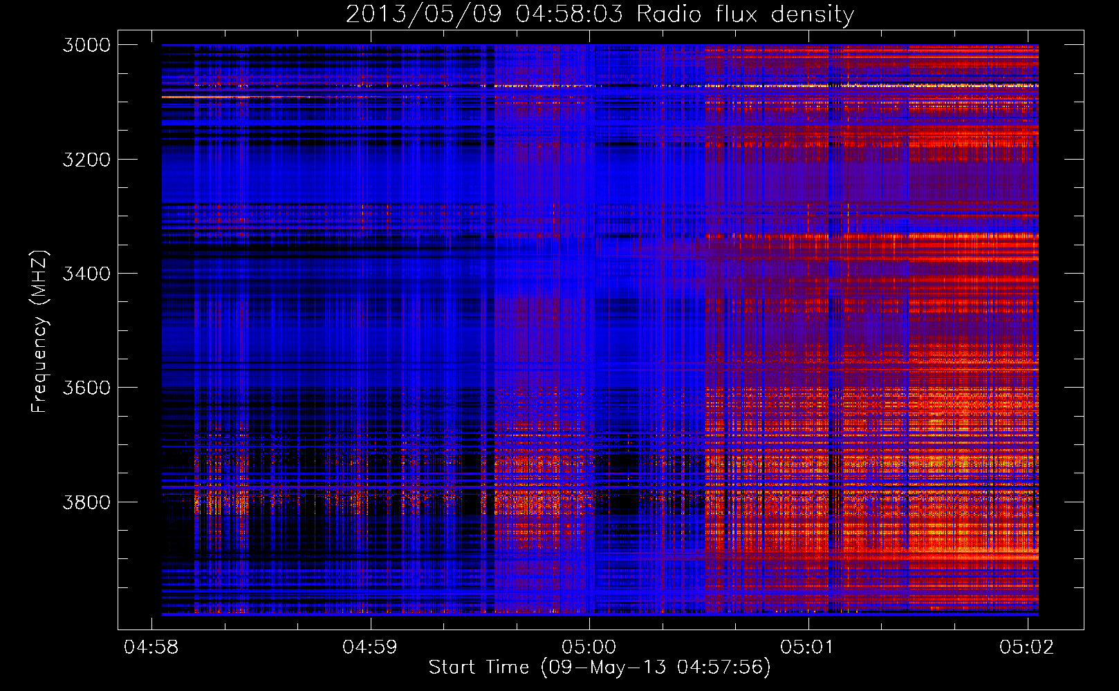The image size is (1119, 691).
Task: Click the 04:58 time tick label
Action: pyautogui.click(x=151, y=647)
